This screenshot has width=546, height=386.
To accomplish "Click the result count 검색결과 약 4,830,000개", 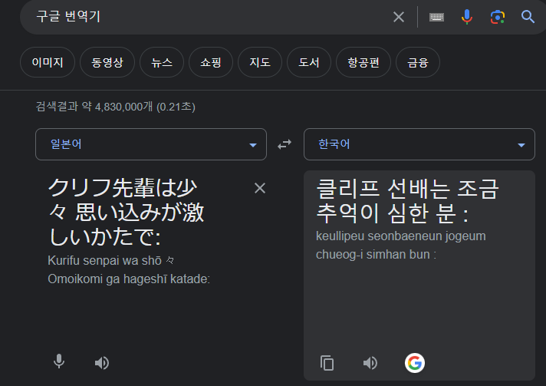I will pos(94,107).
